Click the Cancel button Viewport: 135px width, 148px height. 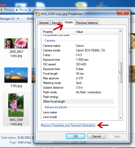click(96, 136)
